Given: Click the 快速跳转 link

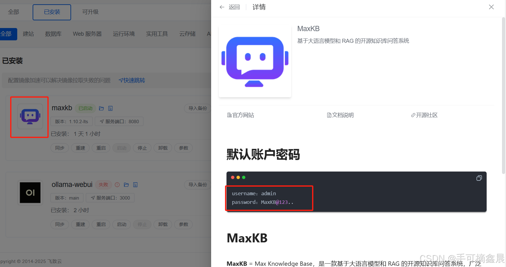Looking at the screenshot, I should (132, 80).
